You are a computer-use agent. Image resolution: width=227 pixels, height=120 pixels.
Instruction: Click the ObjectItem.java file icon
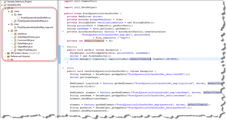[x=15, y=47]
